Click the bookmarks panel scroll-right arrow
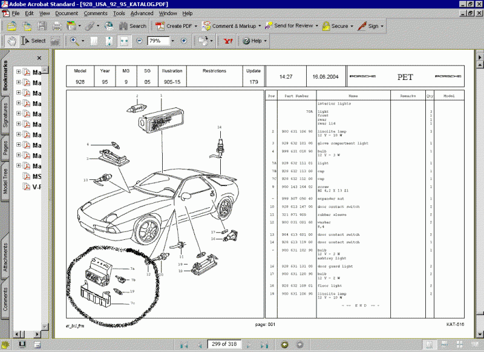The width and height of the screenshot is (484, 352). coord(38,334)
